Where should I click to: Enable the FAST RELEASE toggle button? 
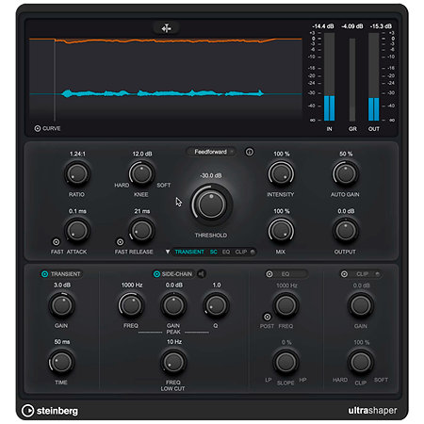tap(120, 242)
